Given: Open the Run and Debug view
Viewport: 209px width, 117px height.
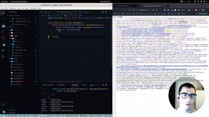Looking at the screenshot, I should point(3,32).
